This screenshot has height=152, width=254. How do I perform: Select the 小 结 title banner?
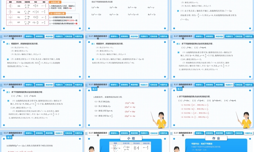click(131, 138)
